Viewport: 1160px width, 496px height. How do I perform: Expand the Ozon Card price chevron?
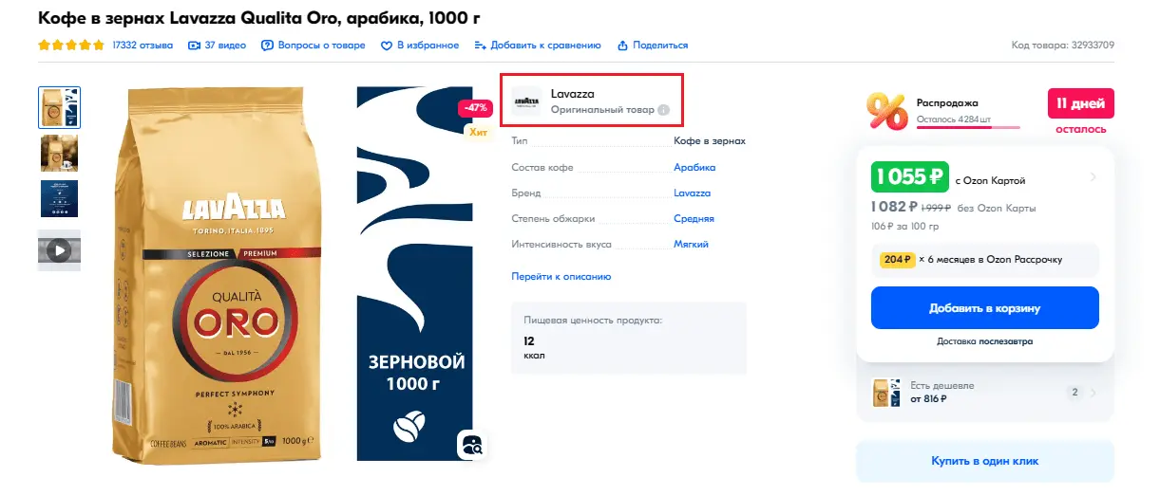tap(1093, 177)
